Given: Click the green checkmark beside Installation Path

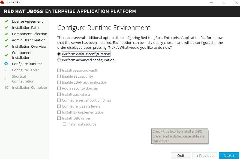Looking at the screenshot, I should pyautogui.click(x=6, y=28).
